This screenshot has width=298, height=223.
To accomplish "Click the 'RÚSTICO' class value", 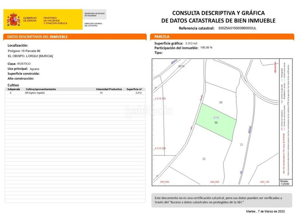I will click(x=24, y=64).
